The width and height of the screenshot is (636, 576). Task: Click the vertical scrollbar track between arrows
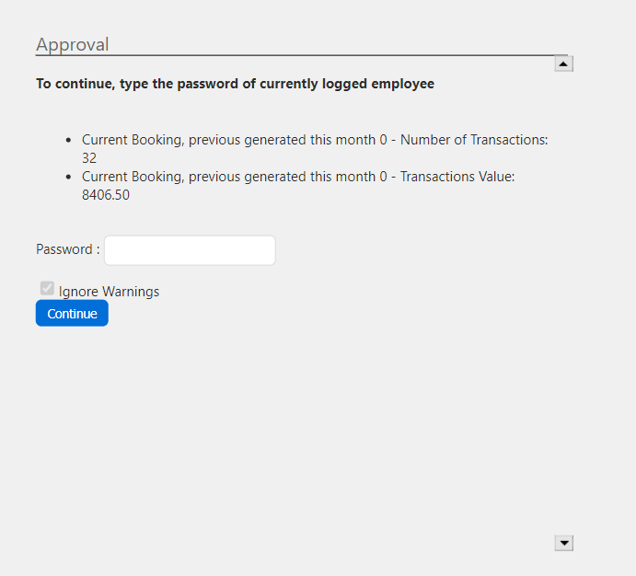tap(564, 304)
